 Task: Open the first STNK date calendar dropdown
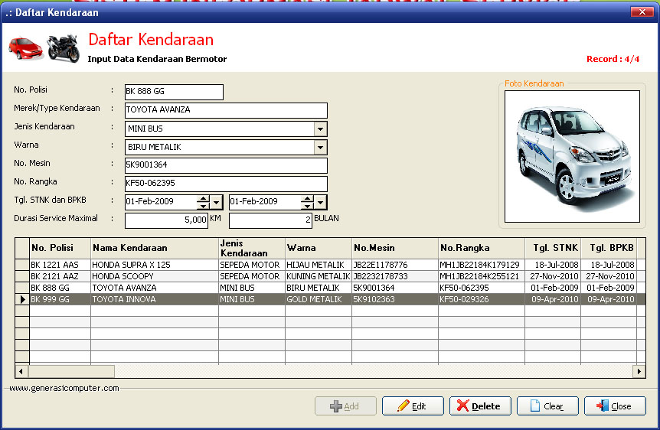(217, 202)
